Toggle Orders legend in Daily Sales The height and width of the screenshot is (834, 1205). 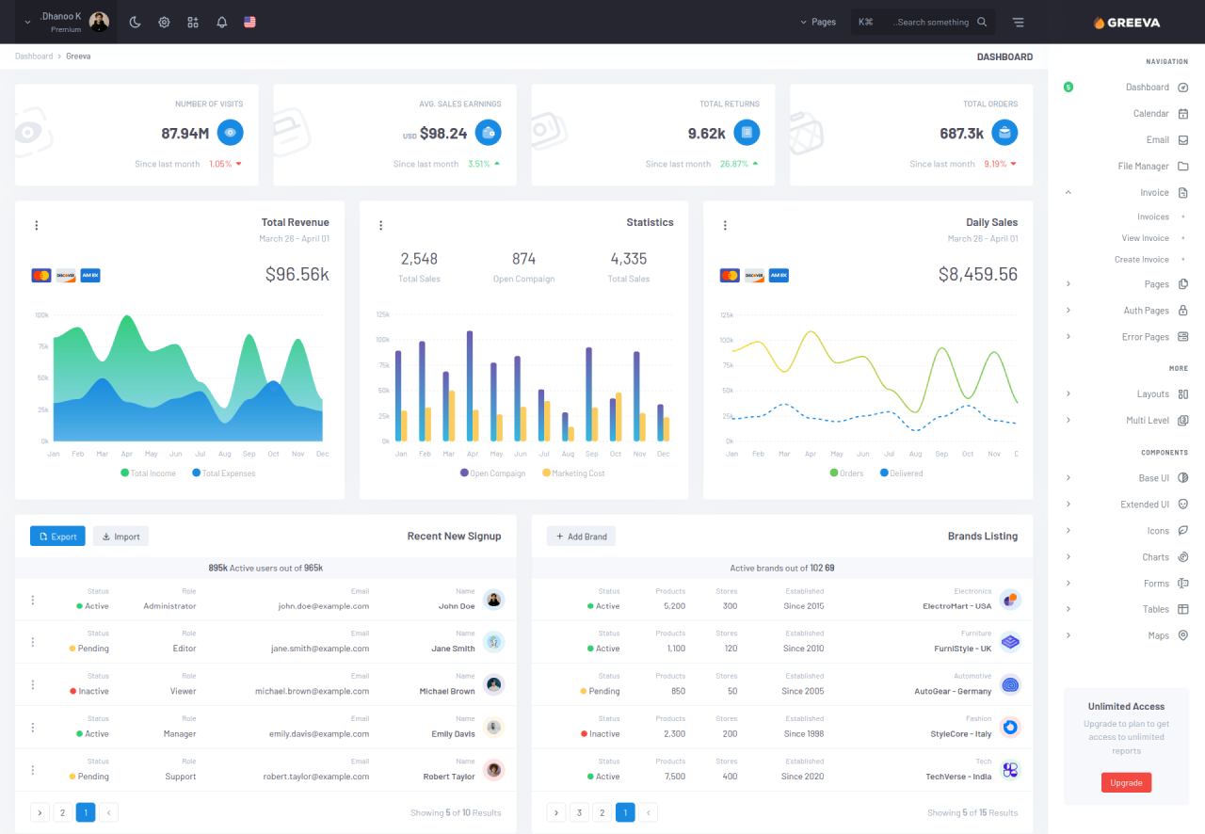point(846,473)
